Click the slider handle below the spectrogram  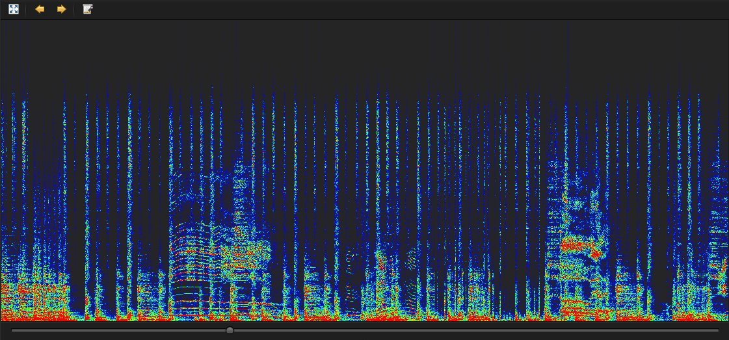pos(230,330)
